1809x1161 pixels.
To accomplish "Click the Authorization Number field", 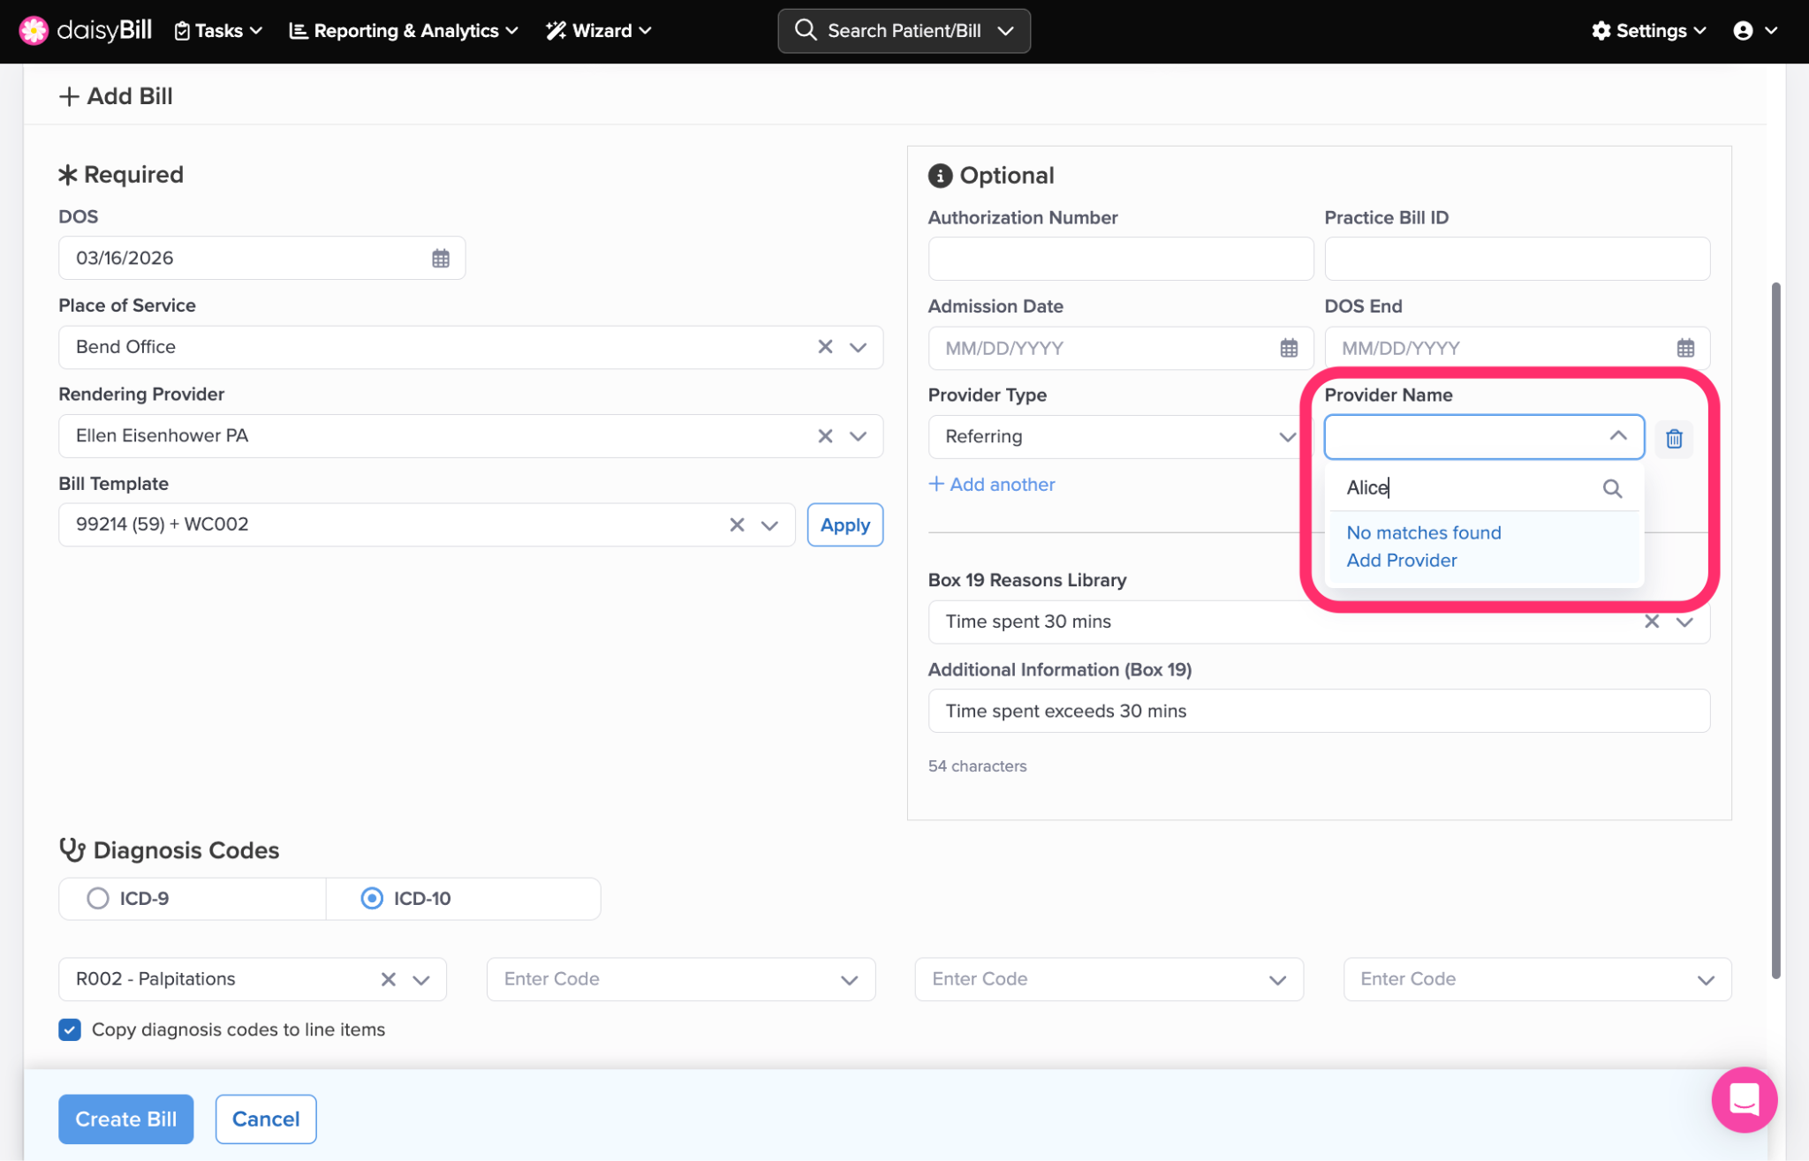I will (1120, 259).
